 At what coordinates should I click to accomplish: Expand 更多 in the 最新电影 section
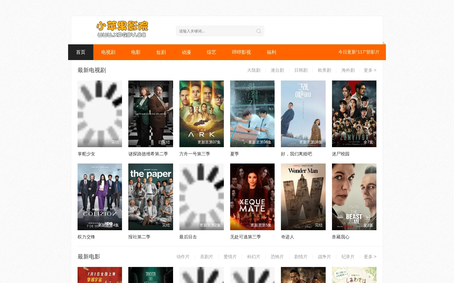[370, 257]
